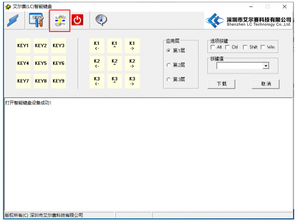Open the tools settings toolbar icon
Image resolution: width=300 pixels, height=223 pixels.
(36, 20)
